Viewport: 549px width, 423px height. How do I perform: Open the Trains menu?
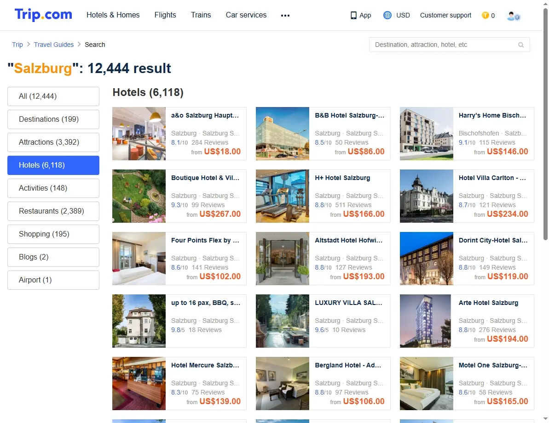[201, 15]
